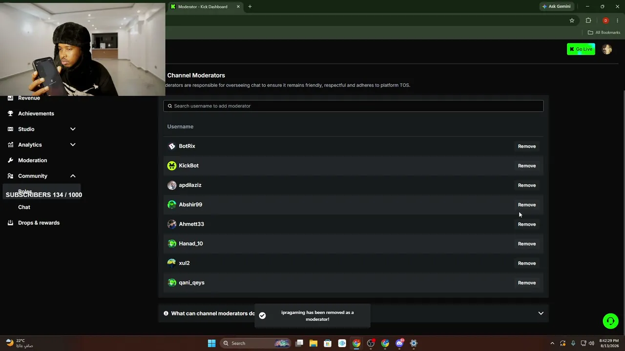Click the Windows taskbar Search box
This screenshot has width=625, height=351.
[256, 343]
